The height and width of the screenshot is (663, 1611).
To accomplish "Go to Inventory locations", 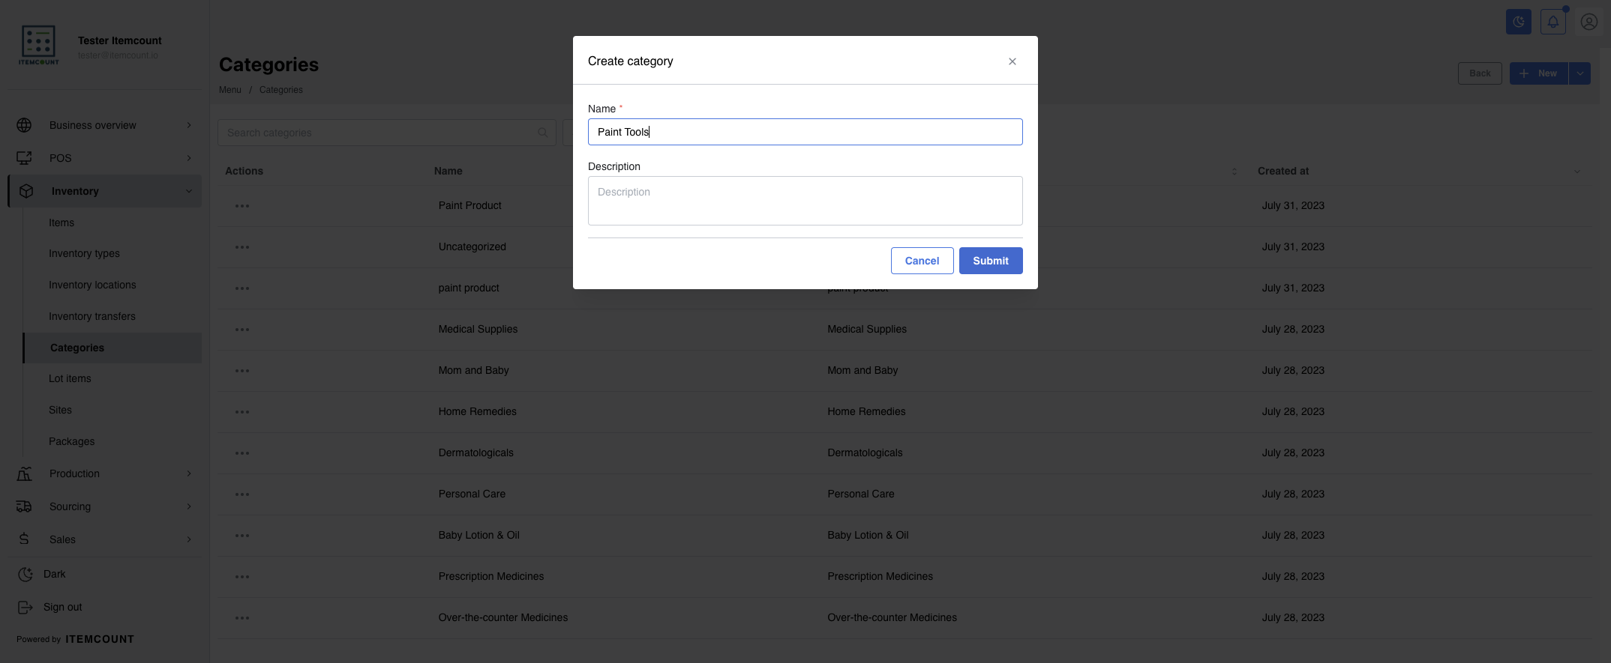I will 92,285.
